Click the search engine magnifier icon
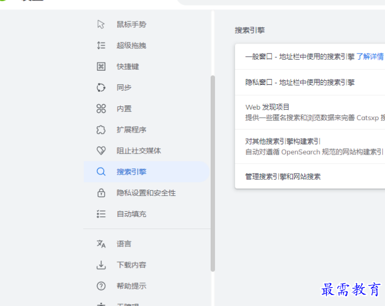Image resolution: width=385 pixels, height=306 pixels. pyautogui.click(x=101, y=172)
